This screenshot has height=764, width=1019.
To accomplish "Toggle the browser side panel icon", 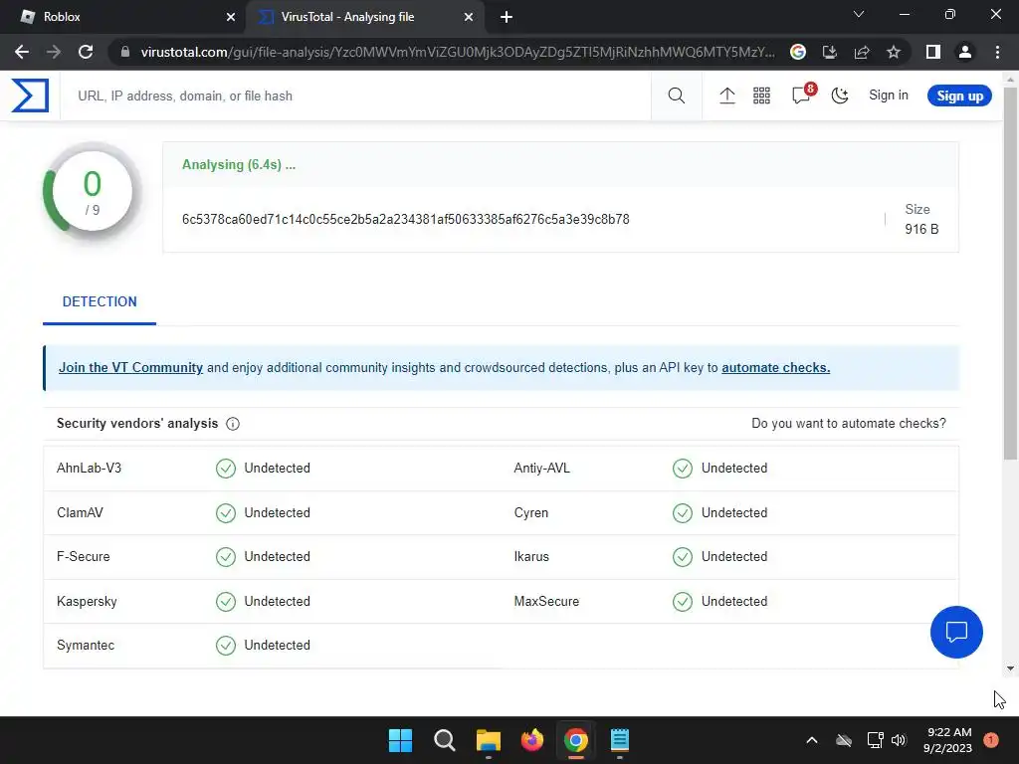I will (x=933, y=52).
